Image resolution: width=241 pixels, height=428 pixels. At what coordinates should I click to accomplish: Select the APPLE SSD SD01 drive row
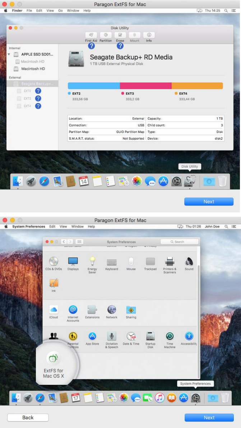pyautogui.click(x=33, y=54)
